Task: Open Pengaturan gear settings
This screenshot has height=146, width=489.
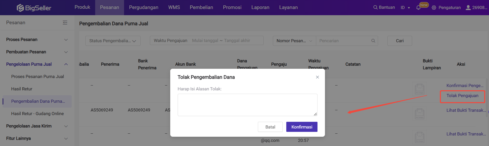Action: point(434,8)
